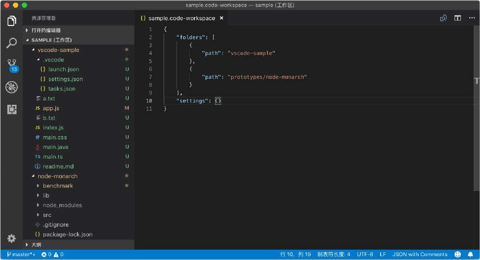Click the open changes icon in editor toolbar
The height and width of the screenshot is (260, 480).
[x=443, y=18]
